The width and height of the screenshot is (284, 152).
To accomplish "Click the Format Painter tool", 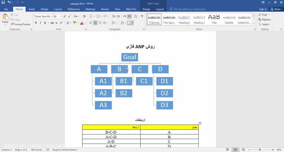I will (21, 24).
